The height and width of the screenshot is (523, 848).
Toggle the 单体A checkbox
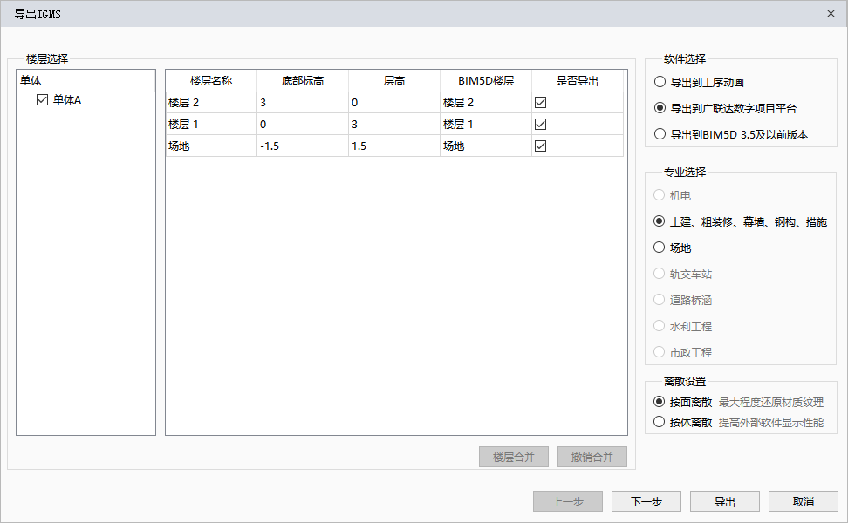[42, 100]
